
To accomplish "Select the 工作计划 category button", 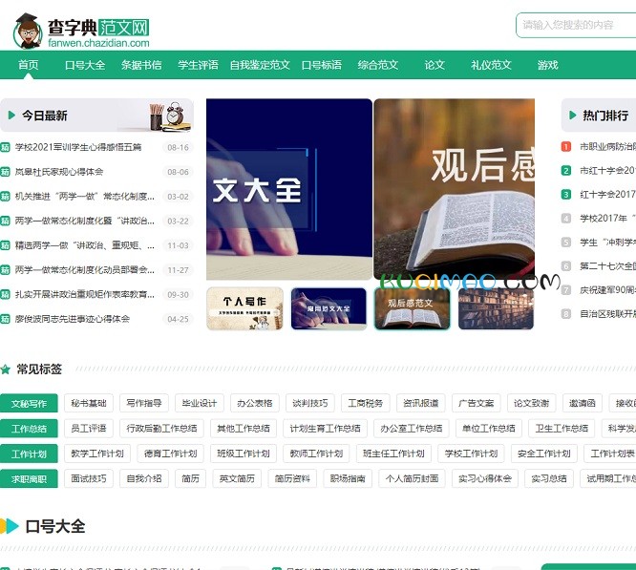I will 29,454.
